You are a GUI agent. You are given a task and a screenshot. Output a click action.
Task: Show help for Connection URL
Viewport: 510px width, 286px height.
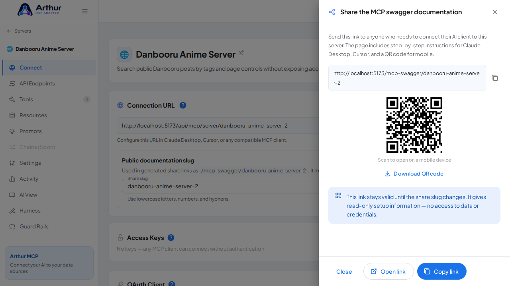point(183,105)
